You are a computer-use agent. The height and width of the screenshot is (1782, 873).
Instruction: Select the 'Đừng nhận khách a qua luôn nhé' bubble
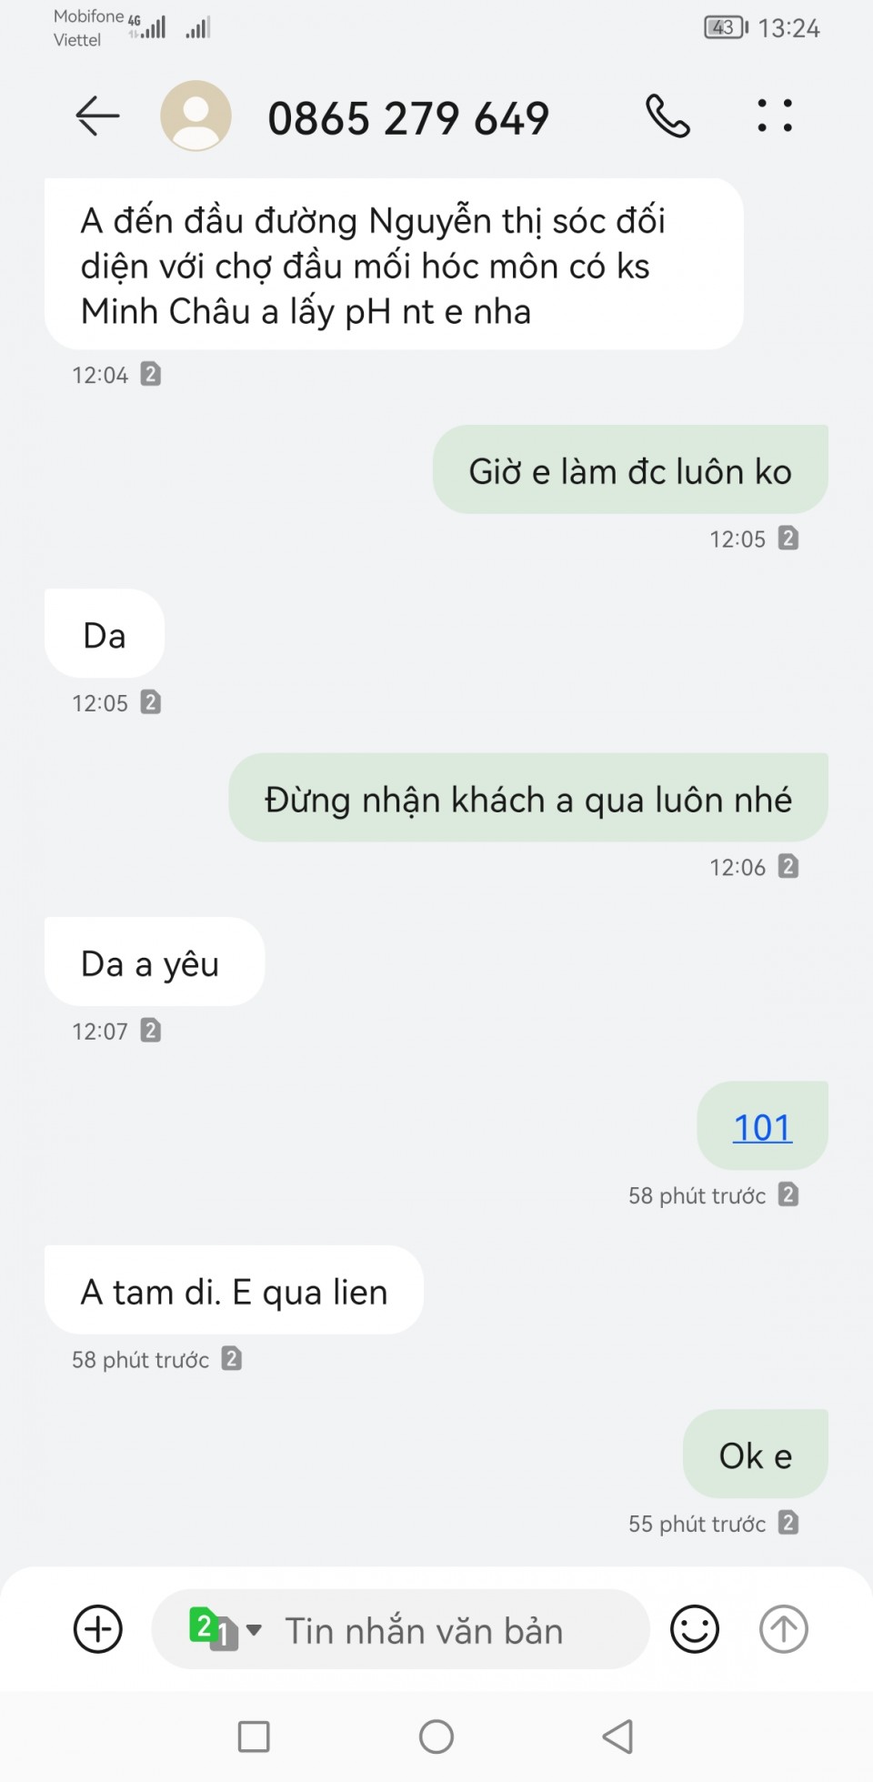(x=528, y=798)
